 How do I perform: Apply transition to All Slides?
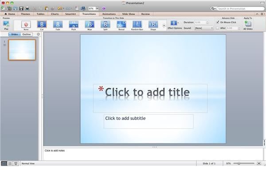tap(248, 25)
